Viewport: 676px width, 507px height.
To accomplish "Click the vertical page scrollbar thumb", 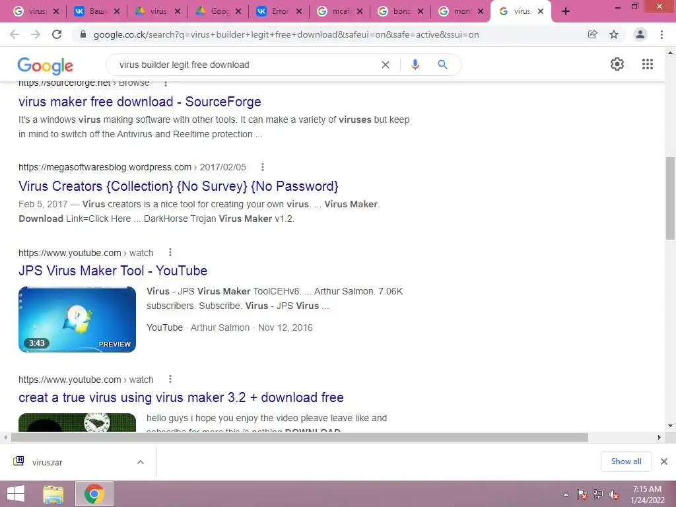I will pos(670,198).
